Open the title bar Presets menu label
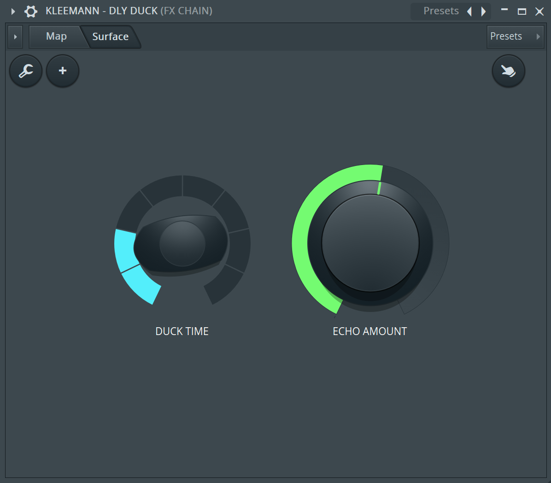Viewport: 551px width, 483px height. [440, 11]
